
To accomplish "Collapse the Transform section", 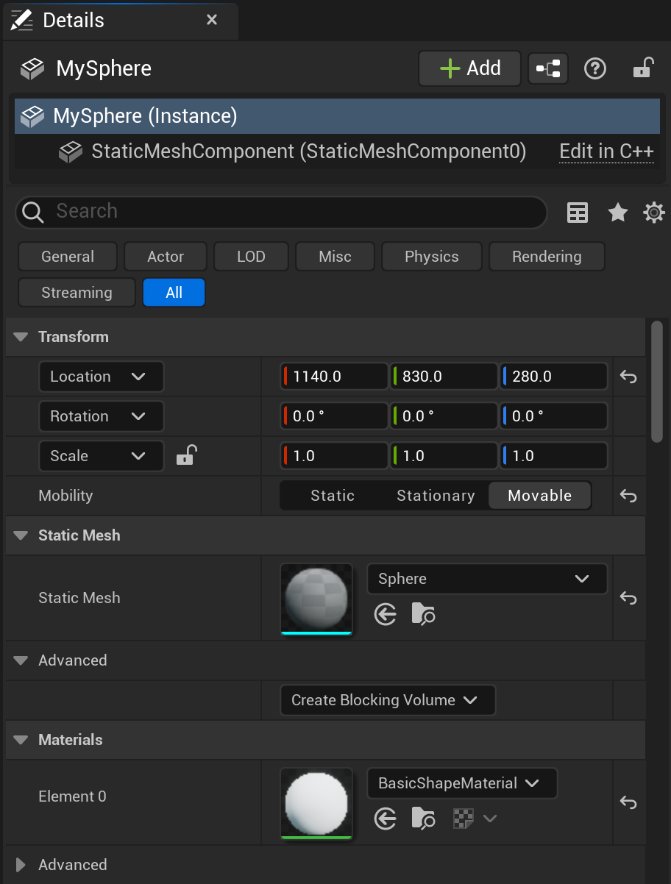I will point(21,337).
